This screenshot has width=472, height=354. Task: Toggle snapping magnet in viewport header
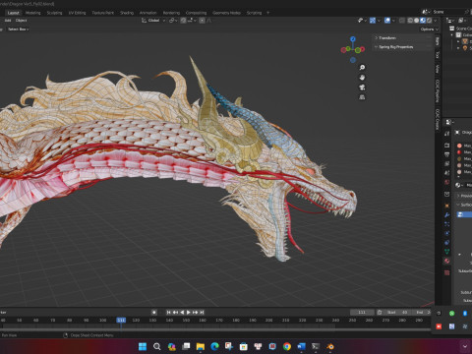(184, 21)
